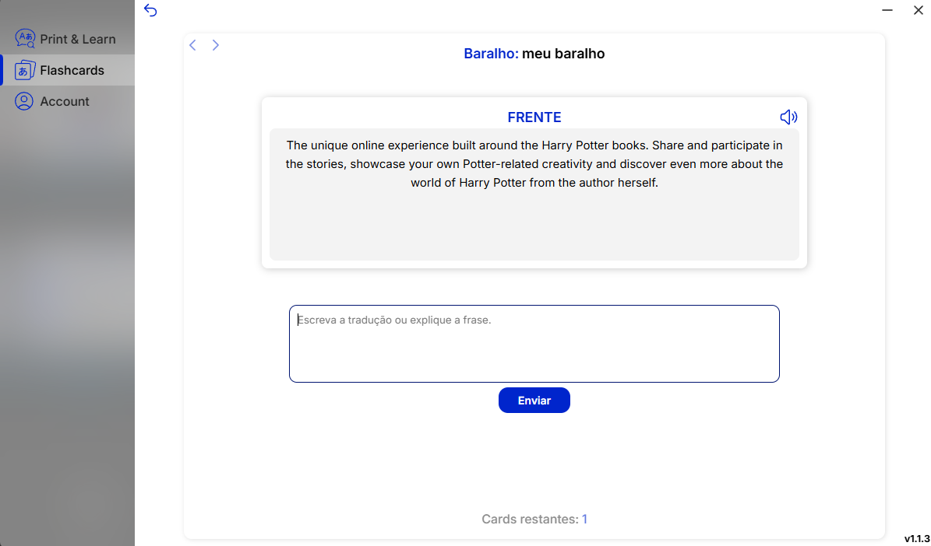Click the back arrow icon
Screen dimensions: 931x546
pos(150,10)
